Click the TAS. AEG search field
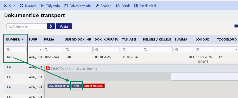This screenshot has width=238, height=98. (x=131, y=49)
